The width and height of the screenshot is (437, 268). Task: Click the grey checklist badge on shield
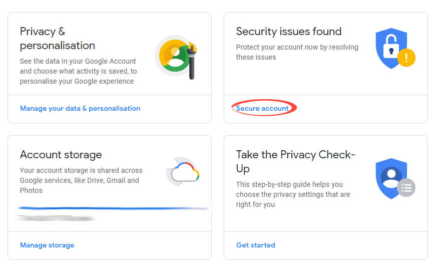[406, 188]
